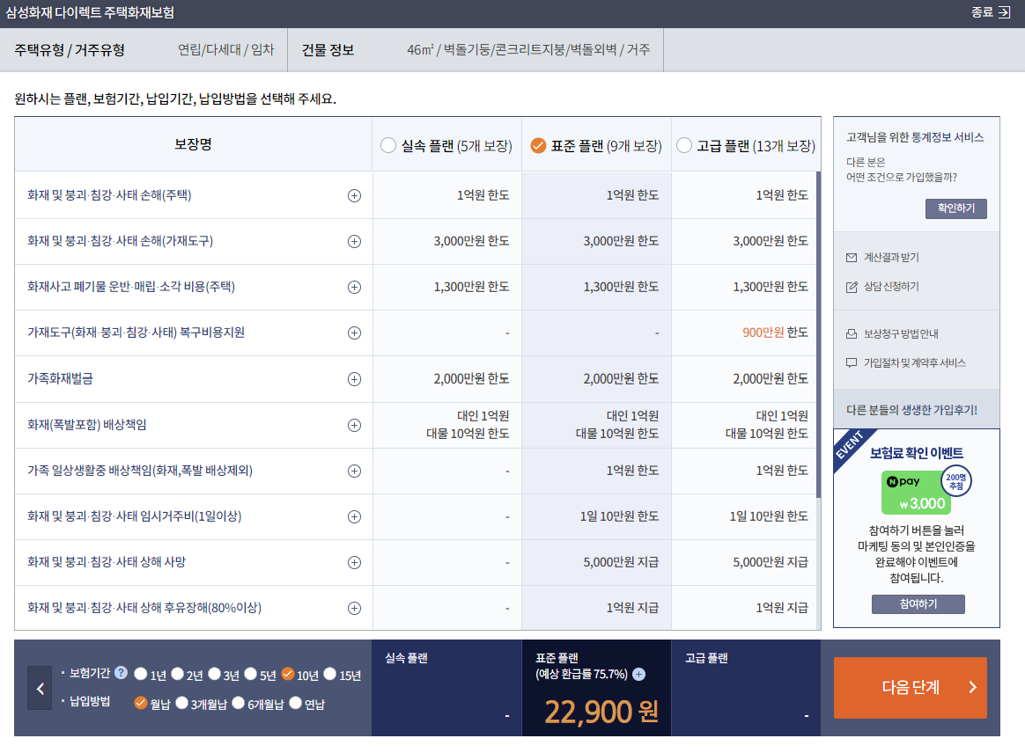Open 상담 신청하기 link

(891, 287)
